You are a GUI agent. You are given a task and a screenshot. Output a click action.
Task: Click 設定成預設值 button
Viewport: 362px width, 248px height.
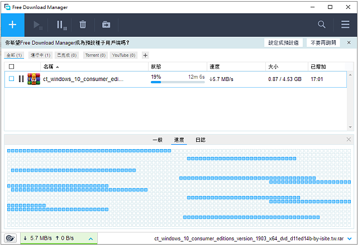pyautogui.click(x=283, y=42)
